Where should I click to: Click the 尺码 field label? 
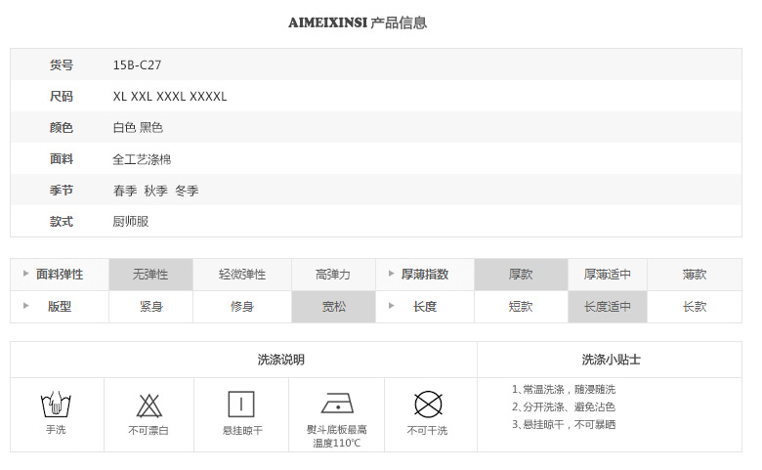tap(62, 96)
